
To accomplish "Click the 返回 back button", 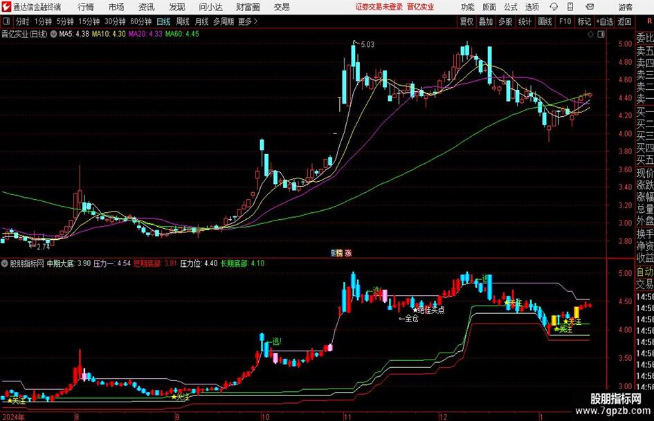I will pos(624,21).
